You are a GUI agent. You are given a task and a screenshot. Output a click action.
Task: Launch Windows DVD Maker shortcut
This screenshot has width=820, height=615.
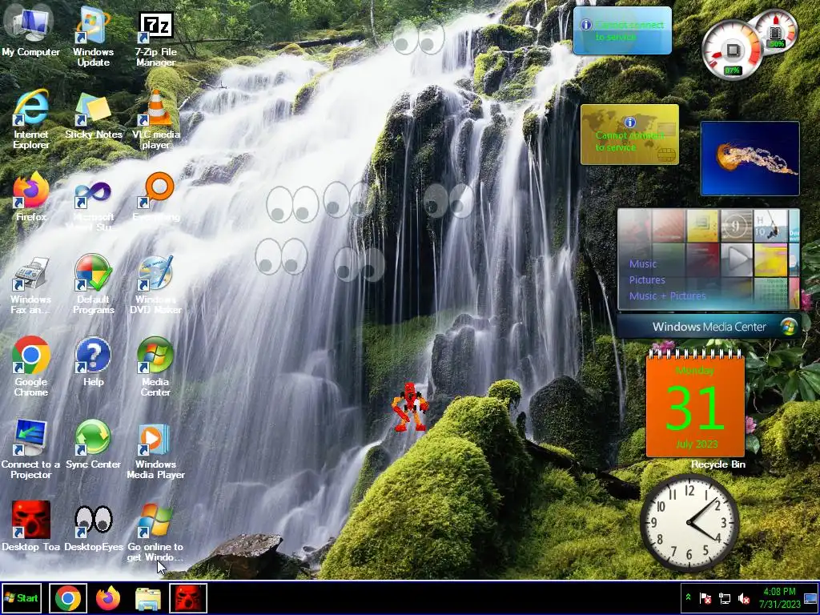click(156, 284)
